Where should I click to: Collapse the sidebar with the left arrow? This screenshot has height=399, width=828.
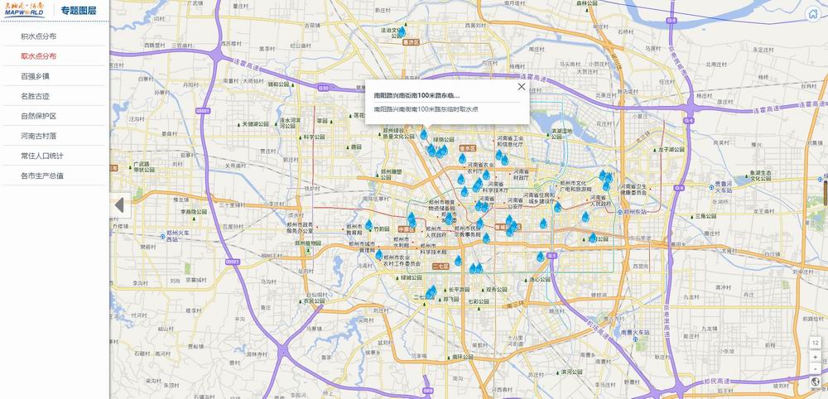pyautogui.click(x=119, y=205)
